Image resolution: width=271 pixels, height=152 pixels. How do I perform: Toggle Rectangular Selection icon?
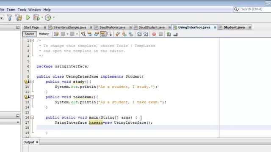110,34
